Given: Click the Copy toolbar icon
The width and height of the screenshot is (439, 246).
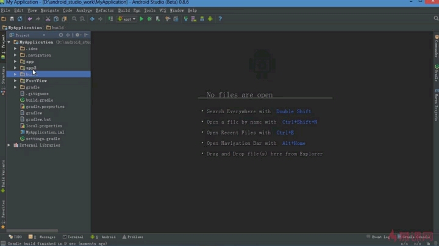Looking at the screenshot, I should pyautogui.click(x=56, y=19).
